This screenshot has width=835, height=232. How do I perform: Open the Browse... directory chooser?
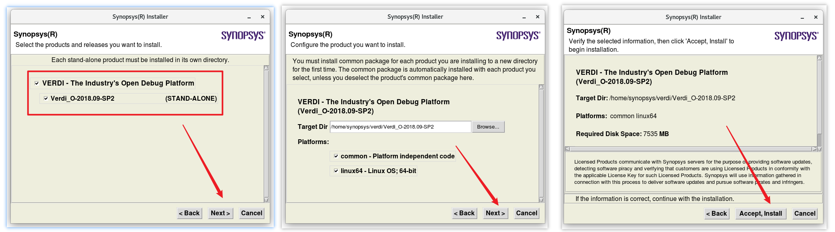[x=488, y=127]
